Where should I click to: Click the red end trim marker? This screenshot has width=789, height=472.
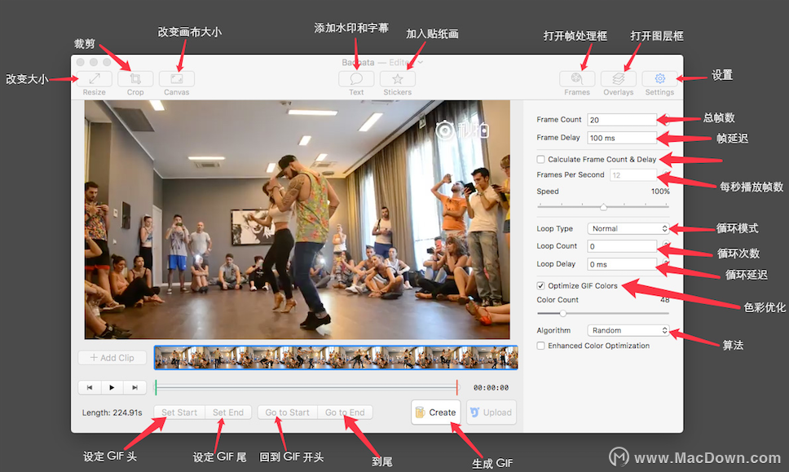457,387
